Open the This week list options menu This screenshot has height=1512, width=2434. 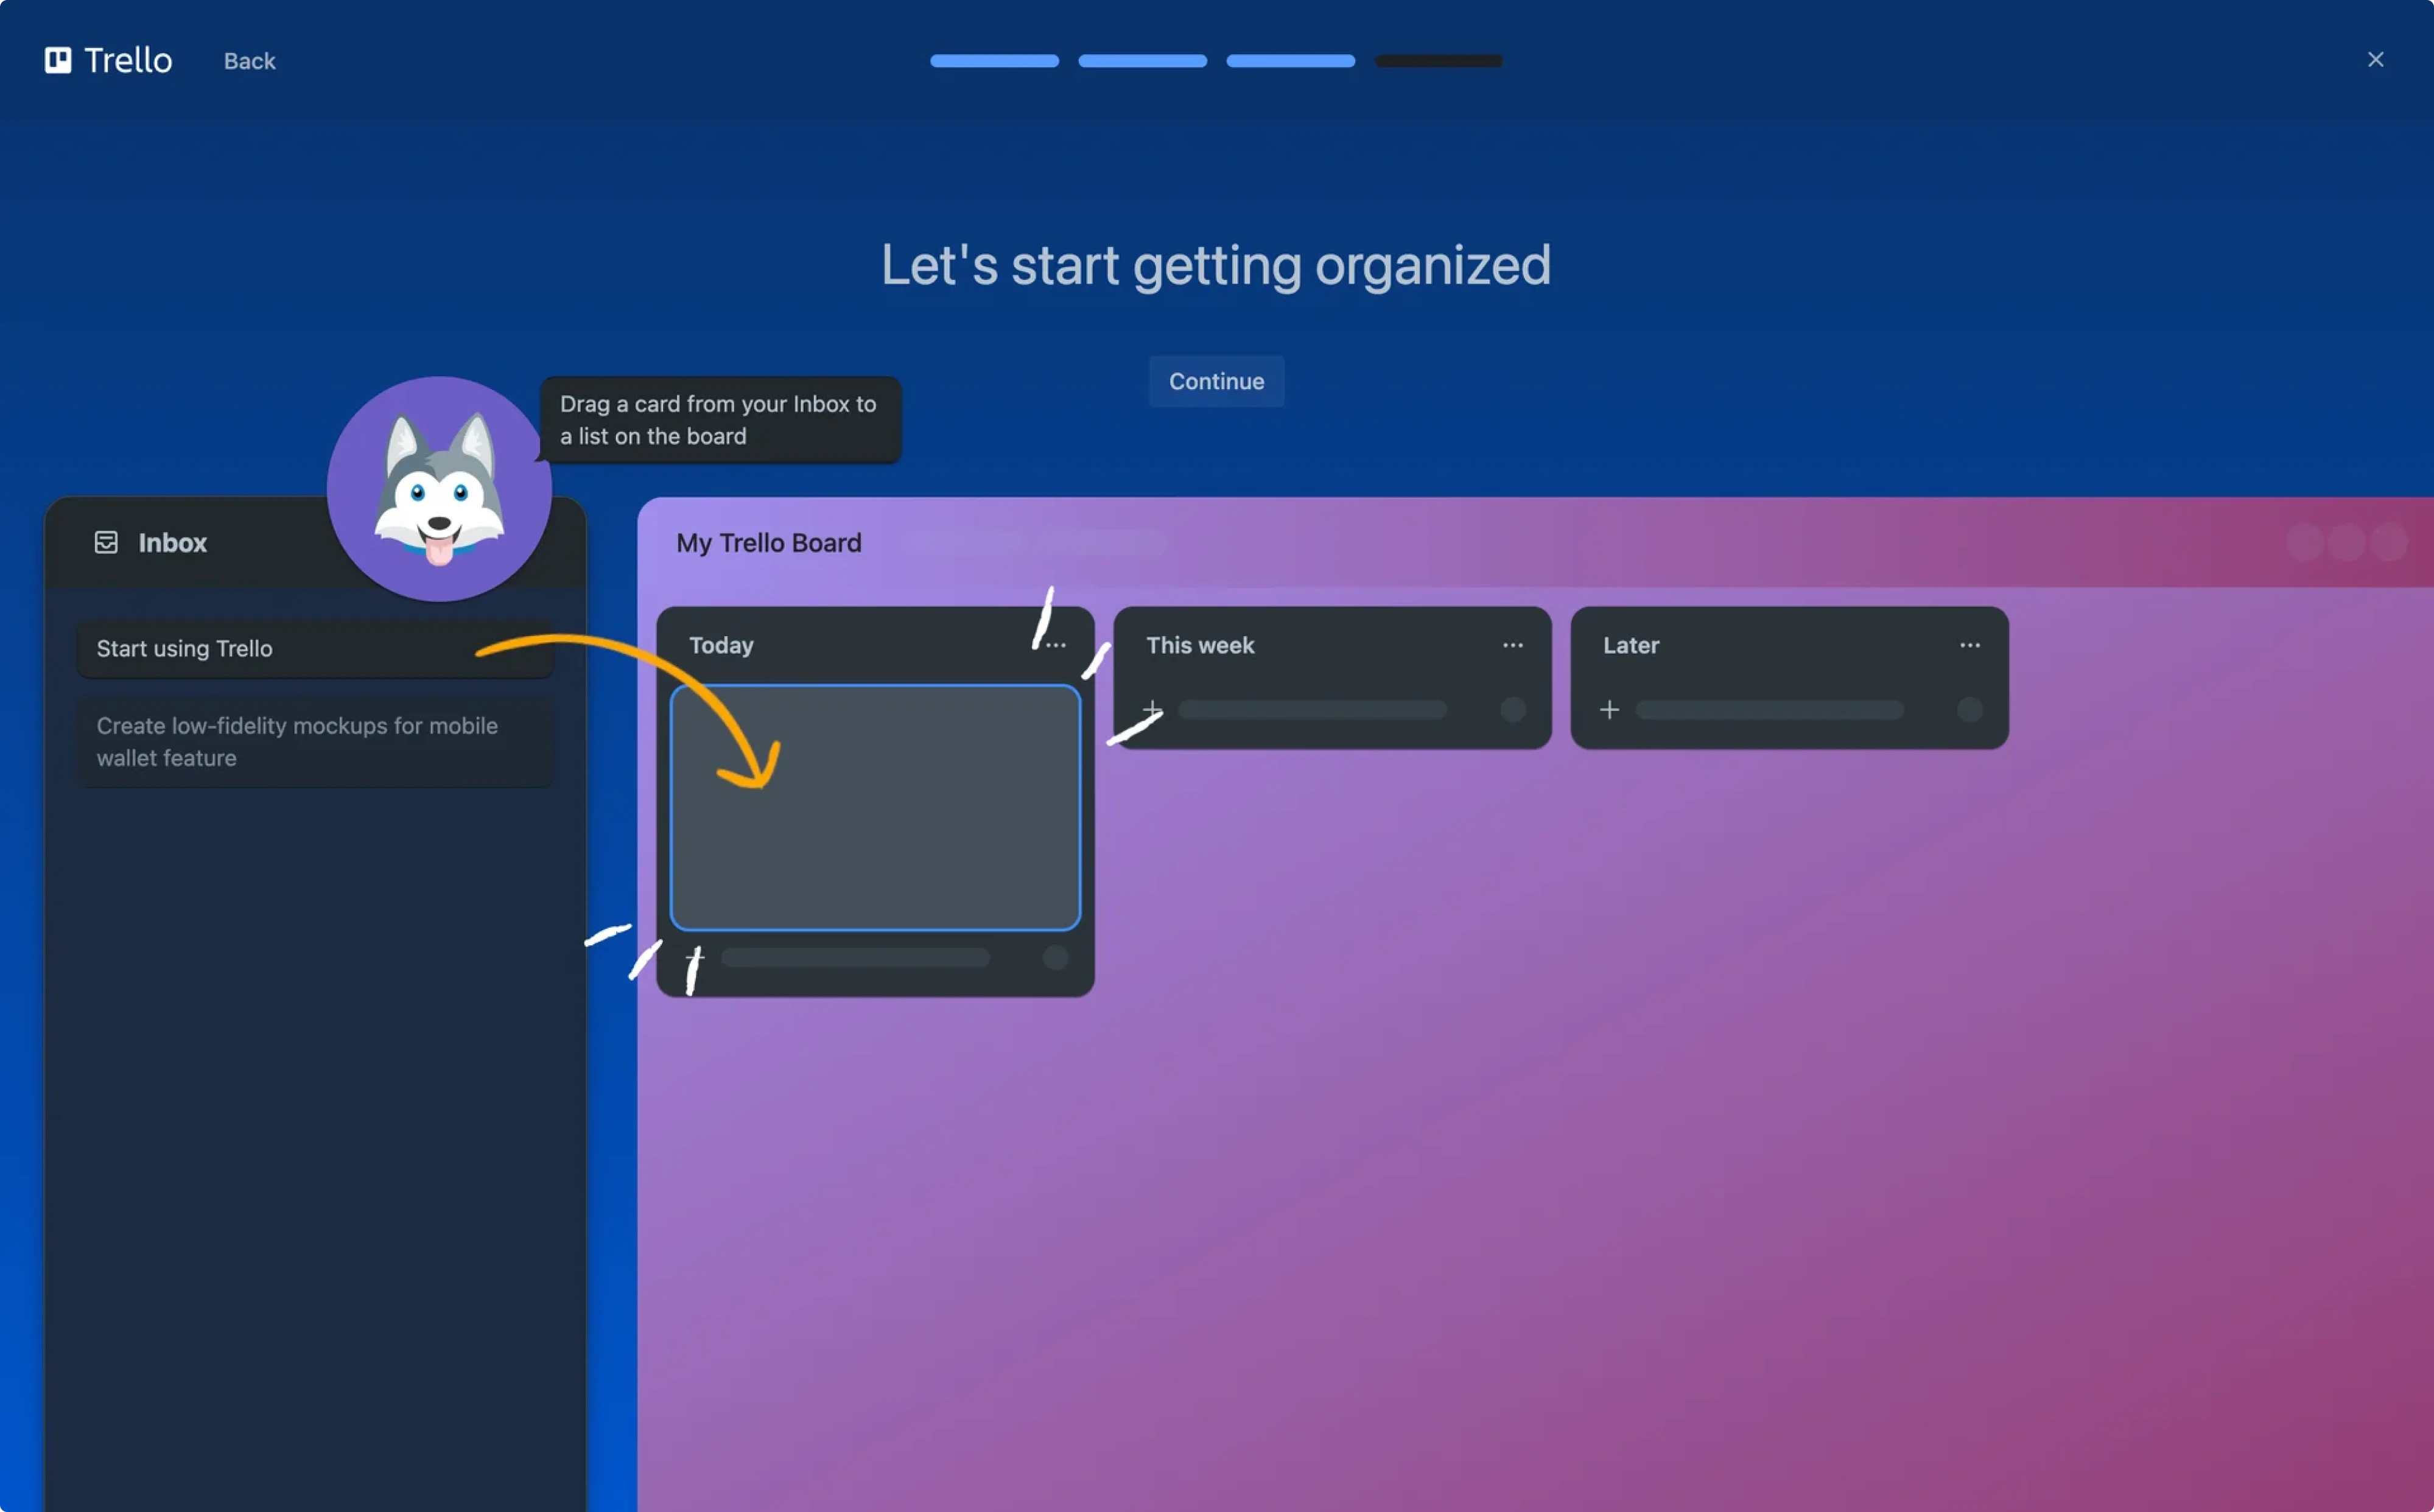(1512, 645)
